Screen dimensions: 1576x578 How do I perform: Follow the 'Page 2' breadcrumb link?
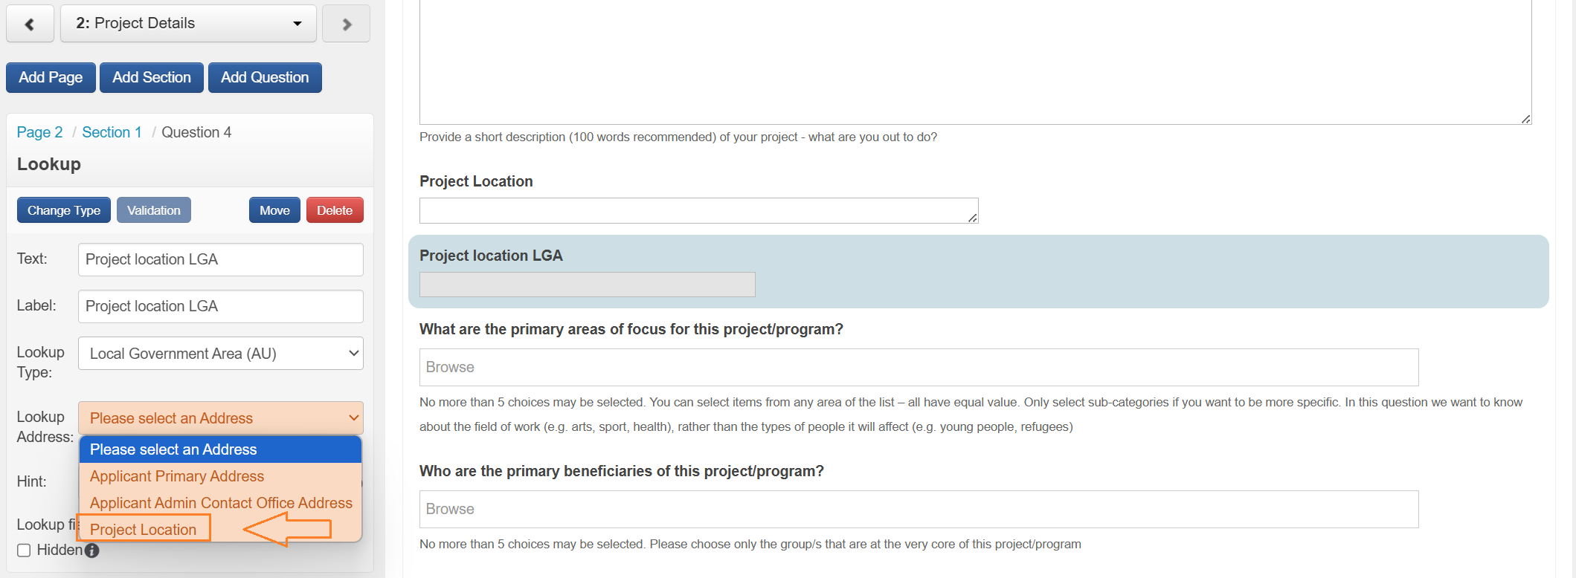(39, 132)
